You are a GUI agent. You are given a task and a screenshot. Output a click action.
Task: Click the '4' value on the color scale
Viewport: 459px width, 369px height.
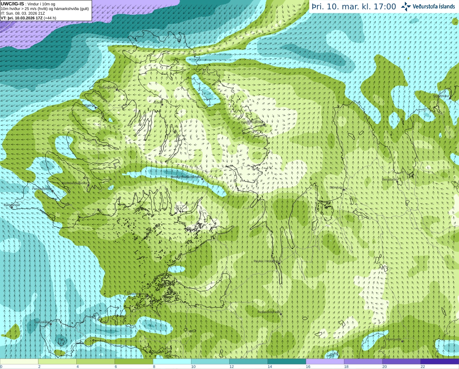(77, 366)
